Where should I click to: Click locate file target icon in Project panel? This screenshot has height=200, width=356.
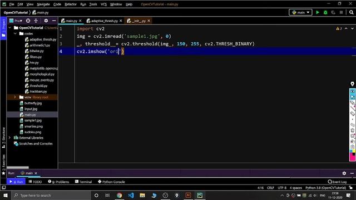tap(28, 21)
